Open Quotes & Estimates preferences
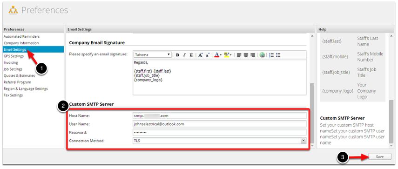The image size is (398, 169). [x=19, y=75]
